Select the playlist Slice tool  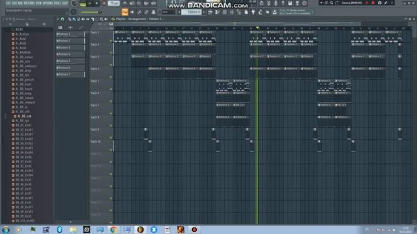pos(93,19)
